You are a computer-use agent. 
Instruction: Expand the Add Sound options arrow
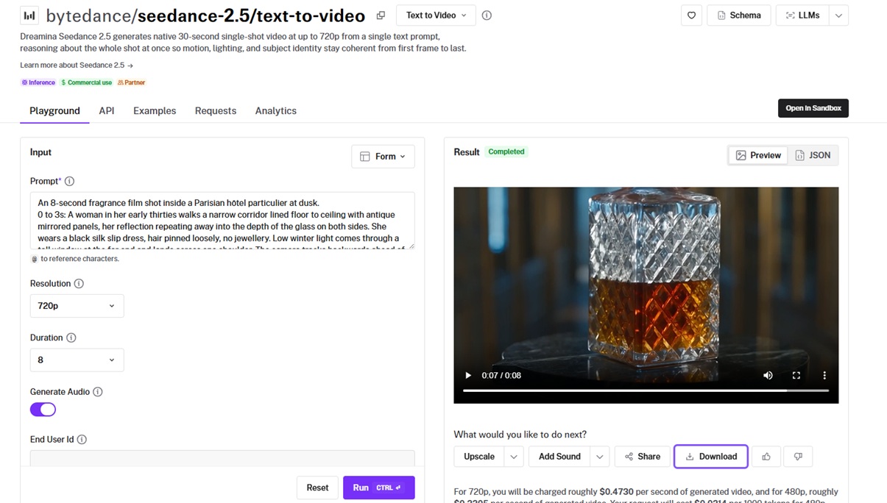[x=600, y=457]
